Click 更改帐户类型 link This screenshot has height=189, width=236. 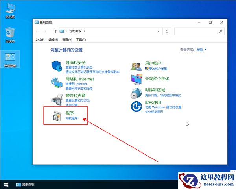[158, 69]
